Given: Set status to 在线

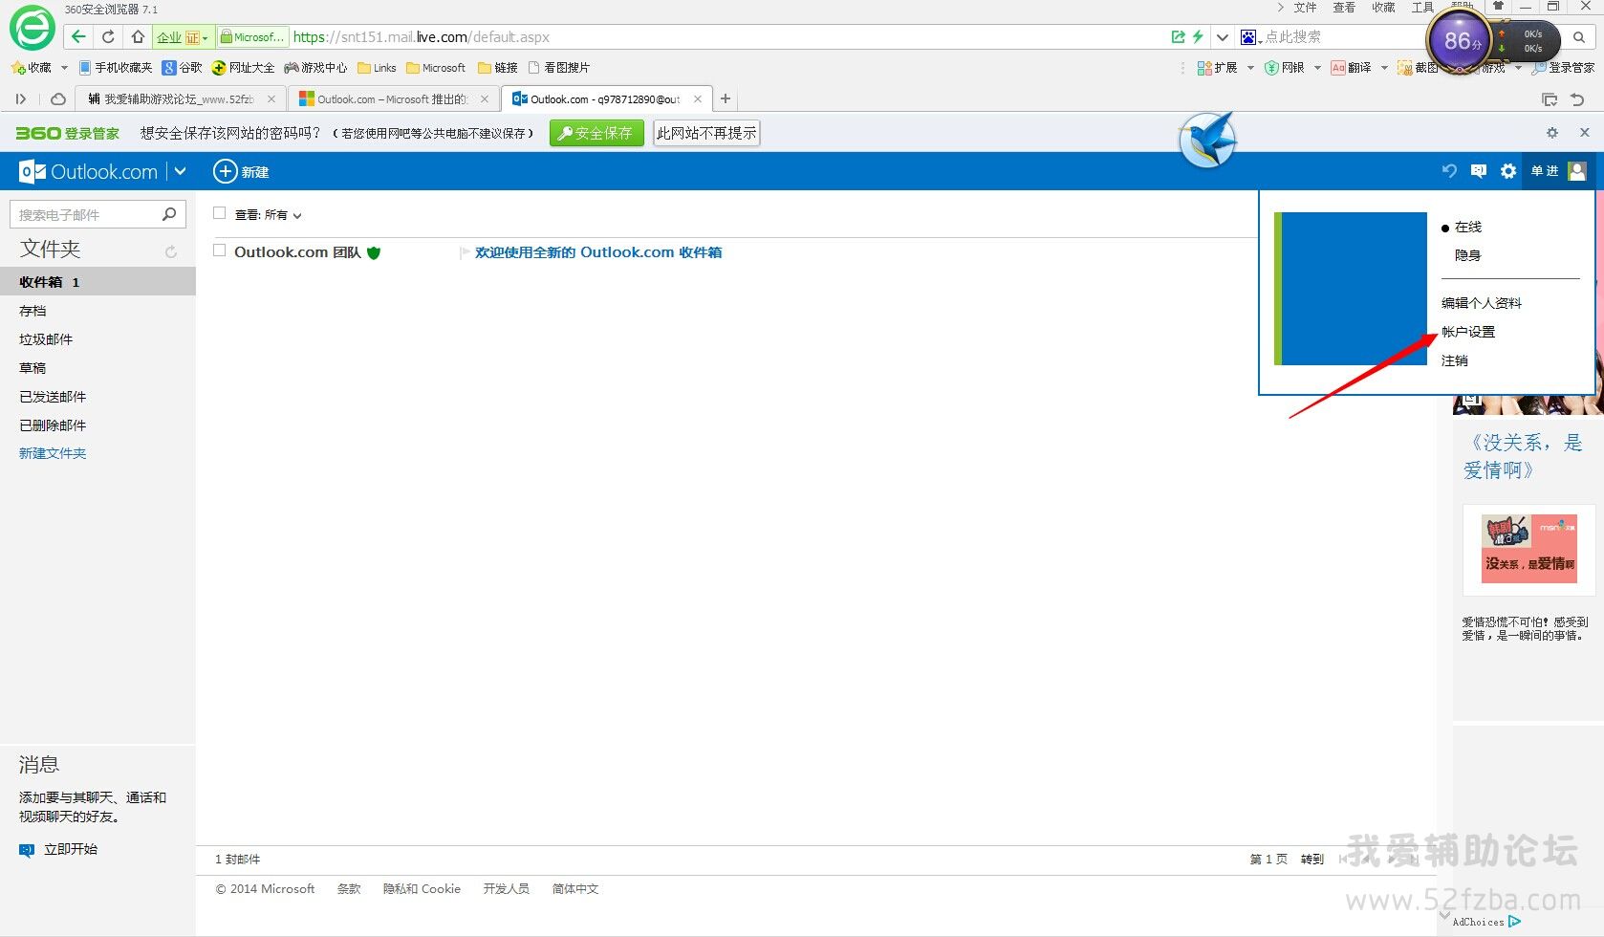Looking at the screenshot, I should (1467, 228).
